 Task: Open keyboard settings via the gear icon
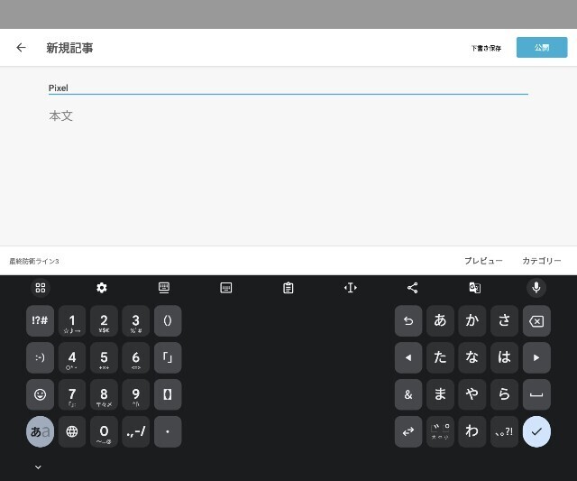(102, 288)
